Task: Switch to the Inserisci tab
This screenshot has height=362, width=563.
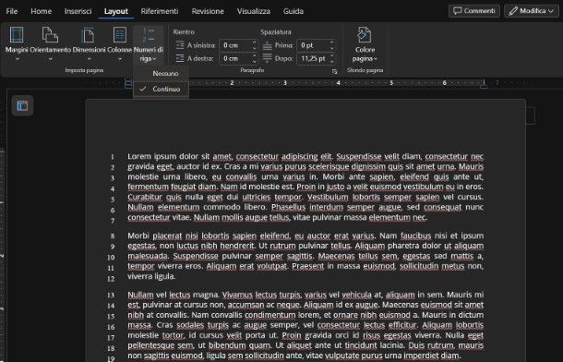Action: 78,11
